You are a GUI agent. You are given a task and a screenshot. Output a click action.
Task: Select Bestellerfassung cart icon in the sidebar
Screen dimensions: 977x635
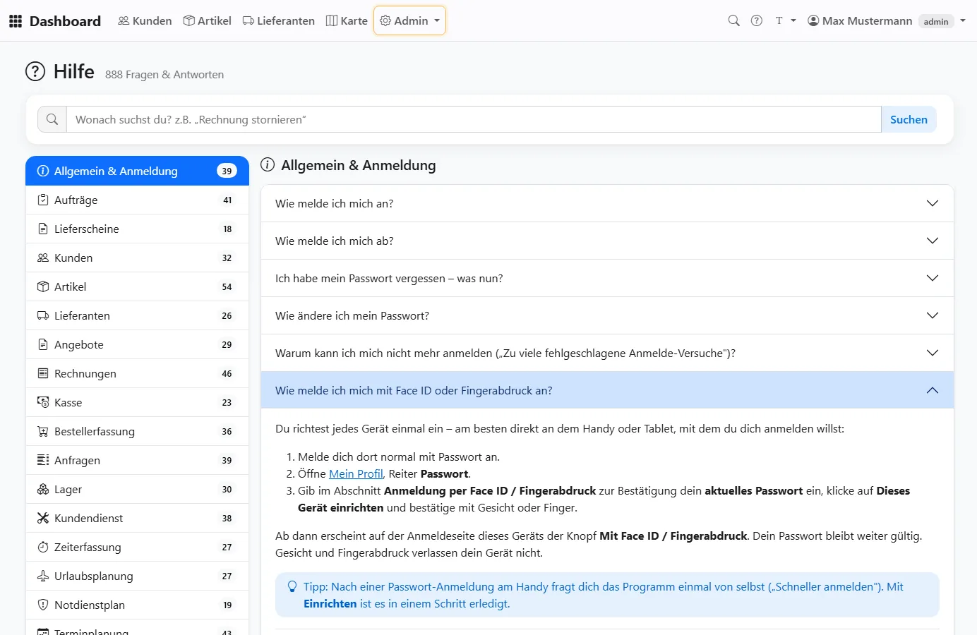pos(43,432)
